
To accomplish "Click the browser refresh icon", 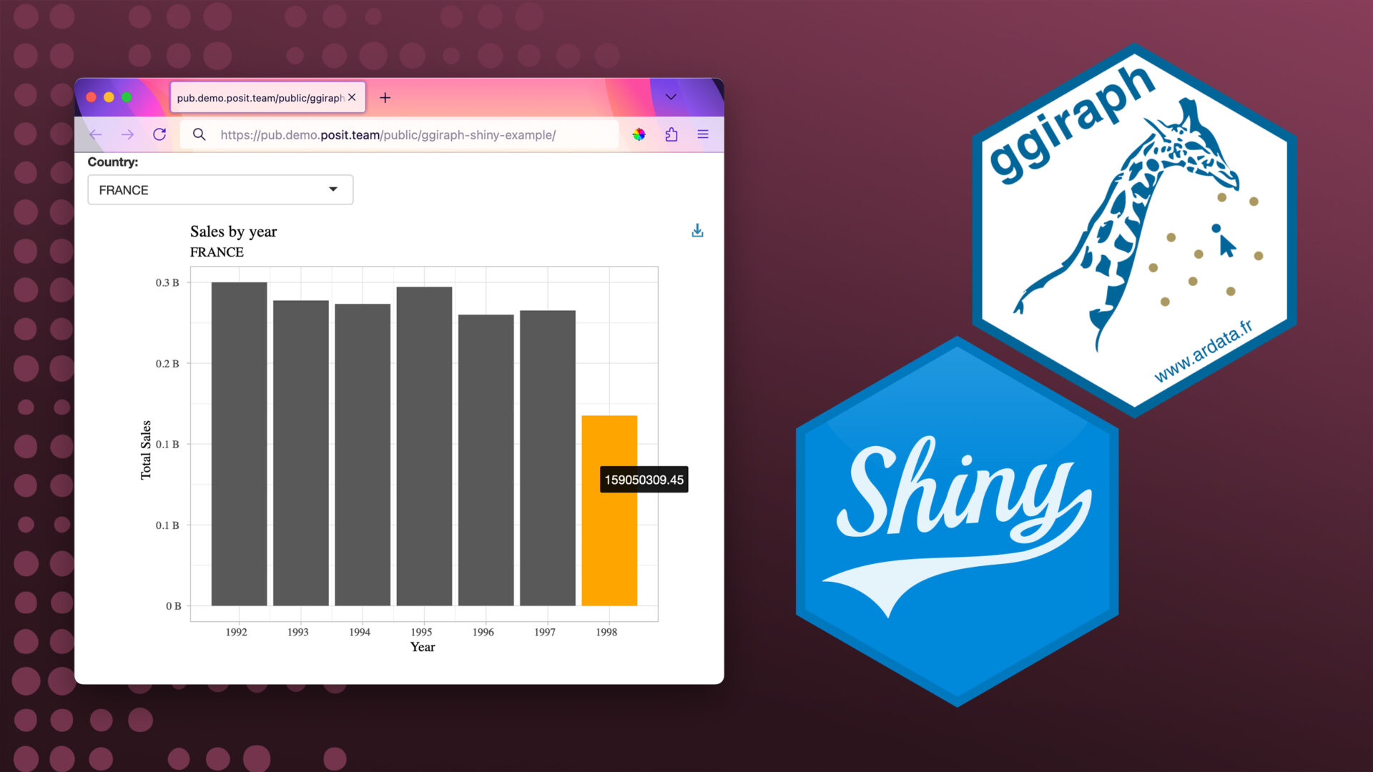I will point(159,134).
